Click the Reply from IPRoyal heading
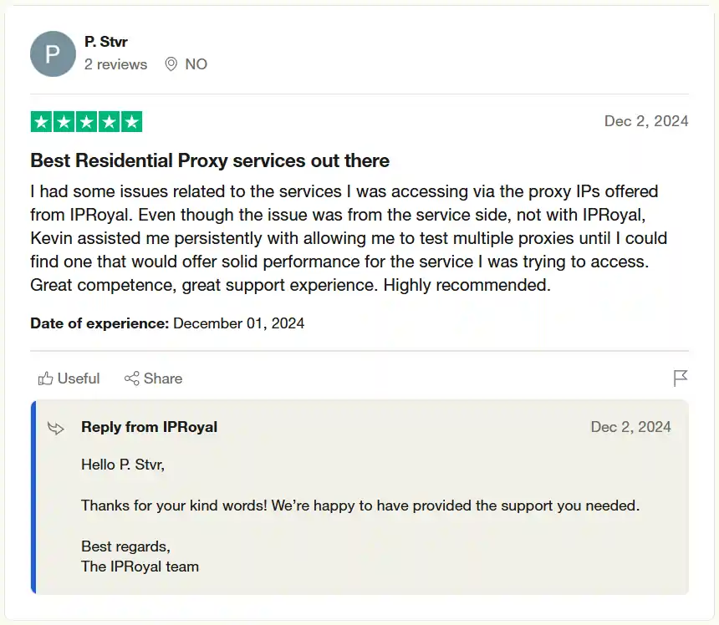The height and width of the screenshot is (625, 719). point(149,427)
